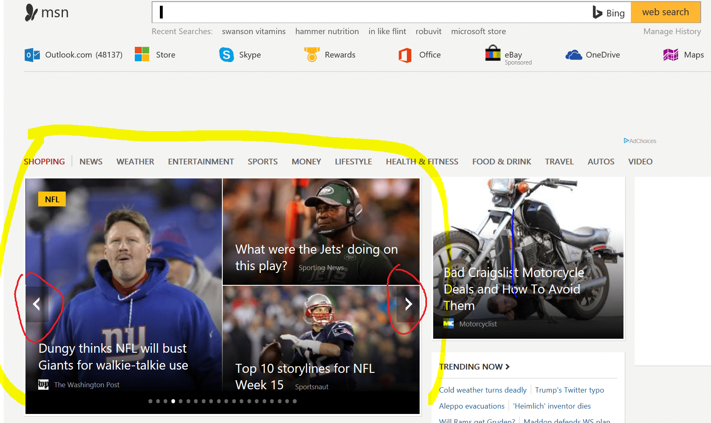Switch to the WEATHER tab
Viewport: 711px width, 423px height.
coord(135,162)
